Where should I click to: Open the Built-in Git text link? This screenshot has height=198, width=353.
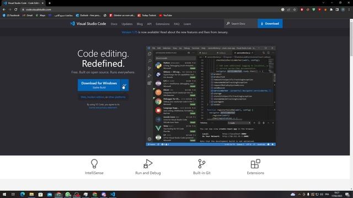click(202, 173)
